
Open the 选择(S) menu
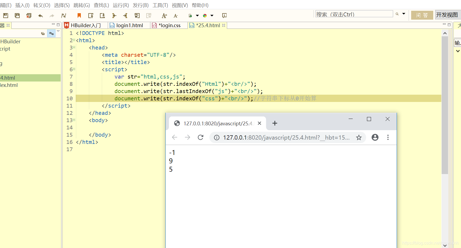pyautogui.click(x=62, y=5)
